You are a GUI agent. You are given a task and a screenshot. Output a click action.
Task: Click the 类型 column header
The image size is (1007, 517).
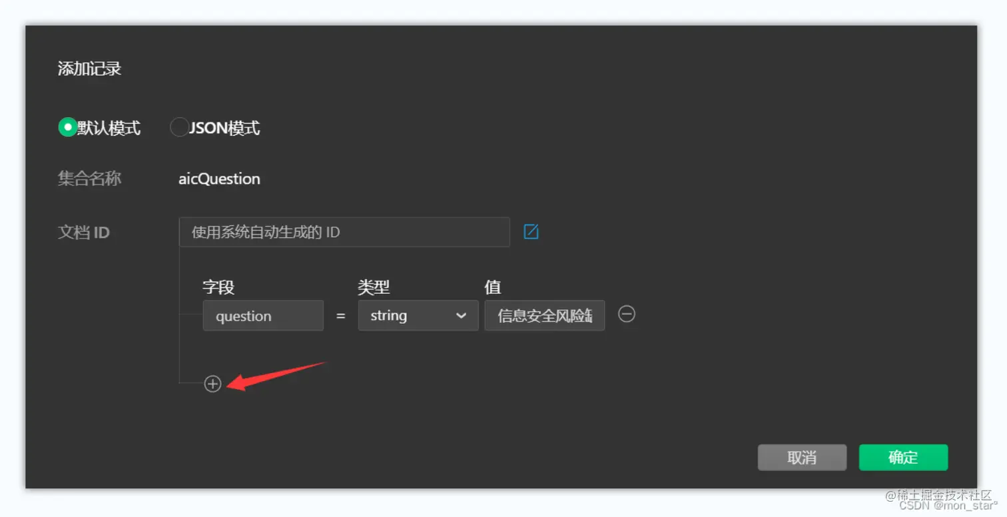(374, 287)
